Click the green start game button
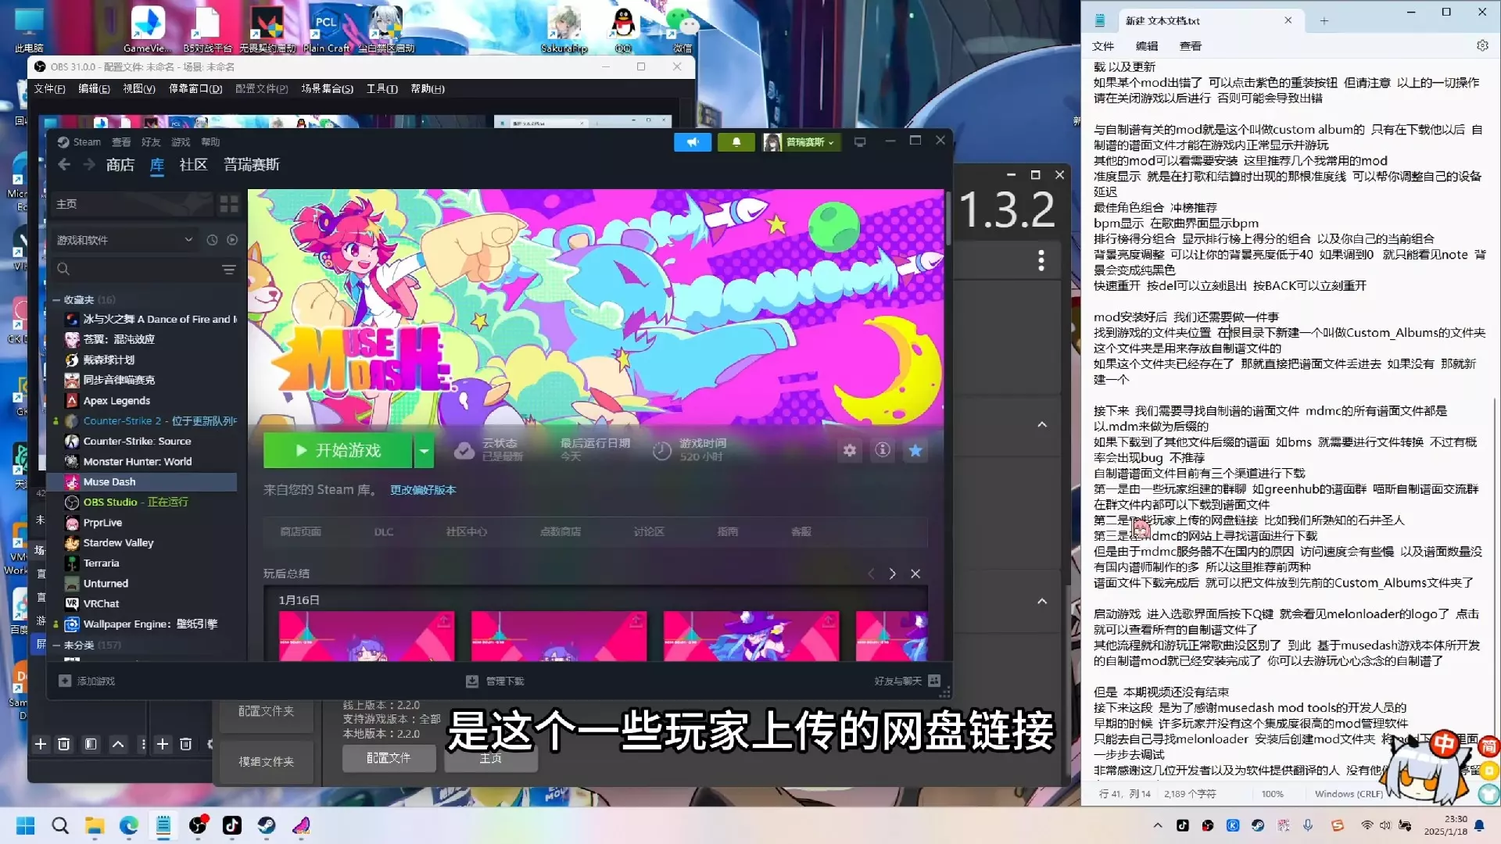The height and width of the screenshot is (844, 1501). [338, 451]
